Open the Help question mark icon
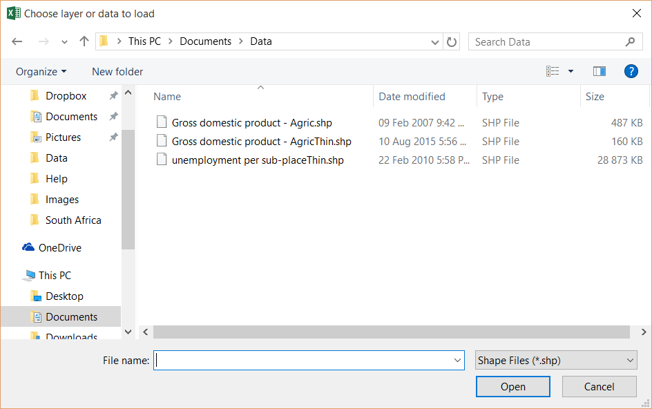Image resolution: width=652 pixels, height=409 pixels. point(630,71)
